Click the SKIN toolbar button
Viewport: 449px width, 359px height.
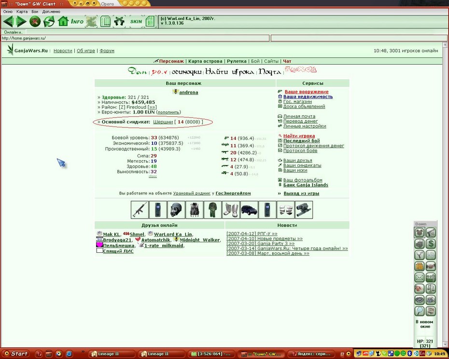pos(136,21)
